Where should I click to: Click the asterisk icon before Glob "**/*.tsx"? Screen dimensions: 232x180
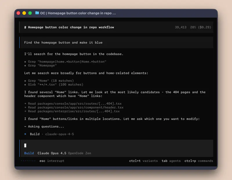pyautogui.click(x=26, y=85)
